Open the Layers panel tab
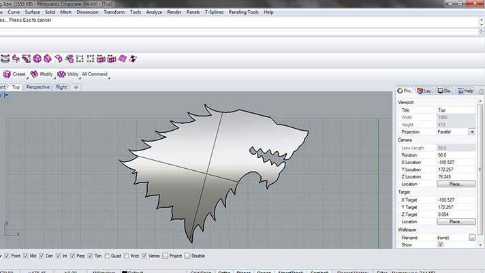The height and width of the screenshot is (273, 485). click(x=425, y=91)
